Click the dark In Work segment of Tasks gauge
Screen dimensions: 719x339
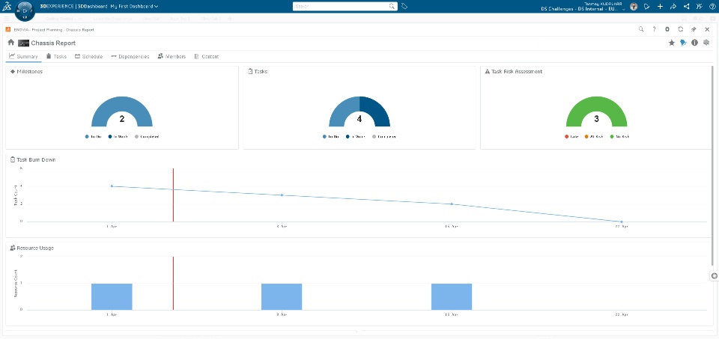point(377,110)
